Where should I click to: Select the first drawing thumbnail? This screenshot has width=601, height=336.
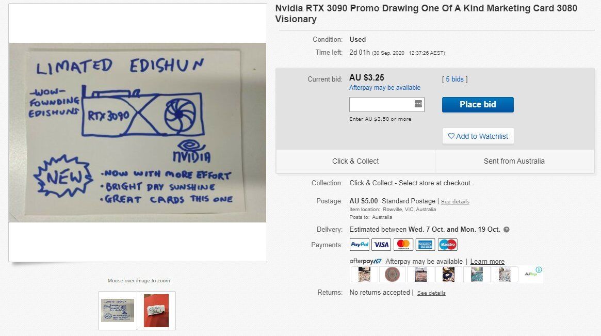pyautogui.click(x=118, y=310)
